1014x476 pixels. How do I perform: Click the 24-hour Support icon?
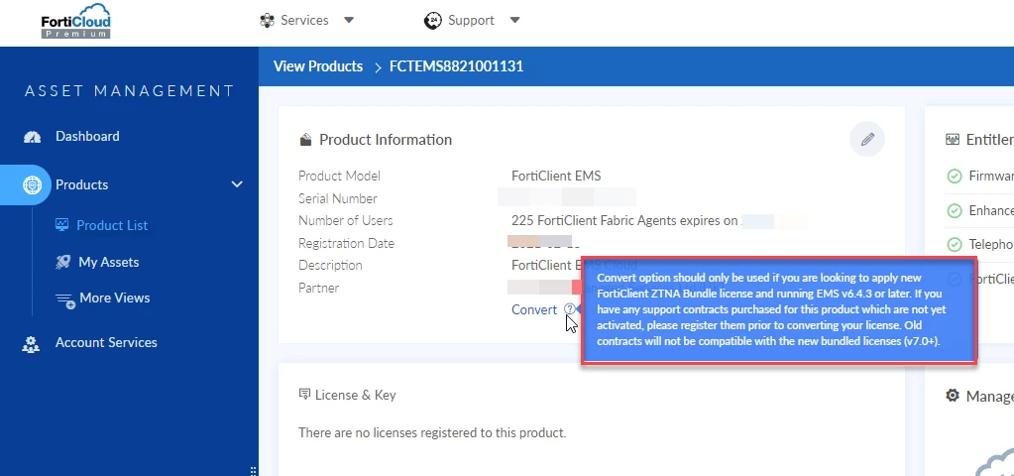coord(432,21)
